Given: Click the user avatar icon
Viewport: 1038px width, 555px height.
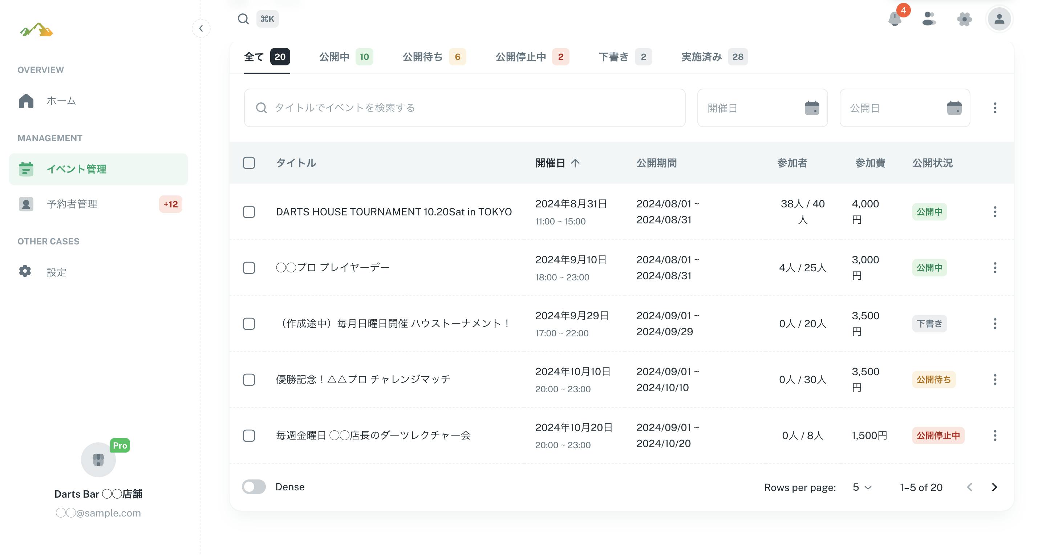Looking at the screenshot, I should click(999, 19).
